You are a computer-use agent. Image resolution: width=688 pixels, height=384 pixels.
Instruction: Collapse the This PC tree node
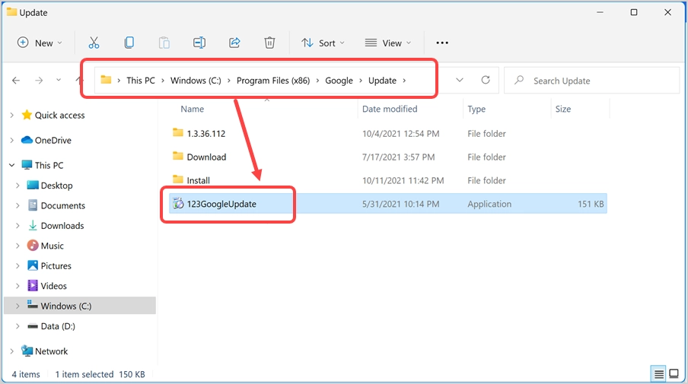(12, 165)
